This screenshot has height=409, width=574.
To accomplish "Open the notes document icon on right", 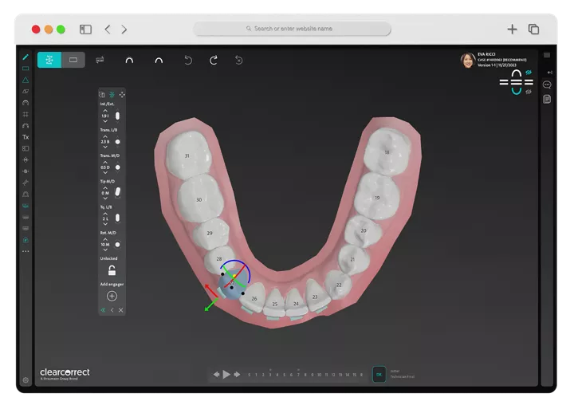I will point(547,99).
